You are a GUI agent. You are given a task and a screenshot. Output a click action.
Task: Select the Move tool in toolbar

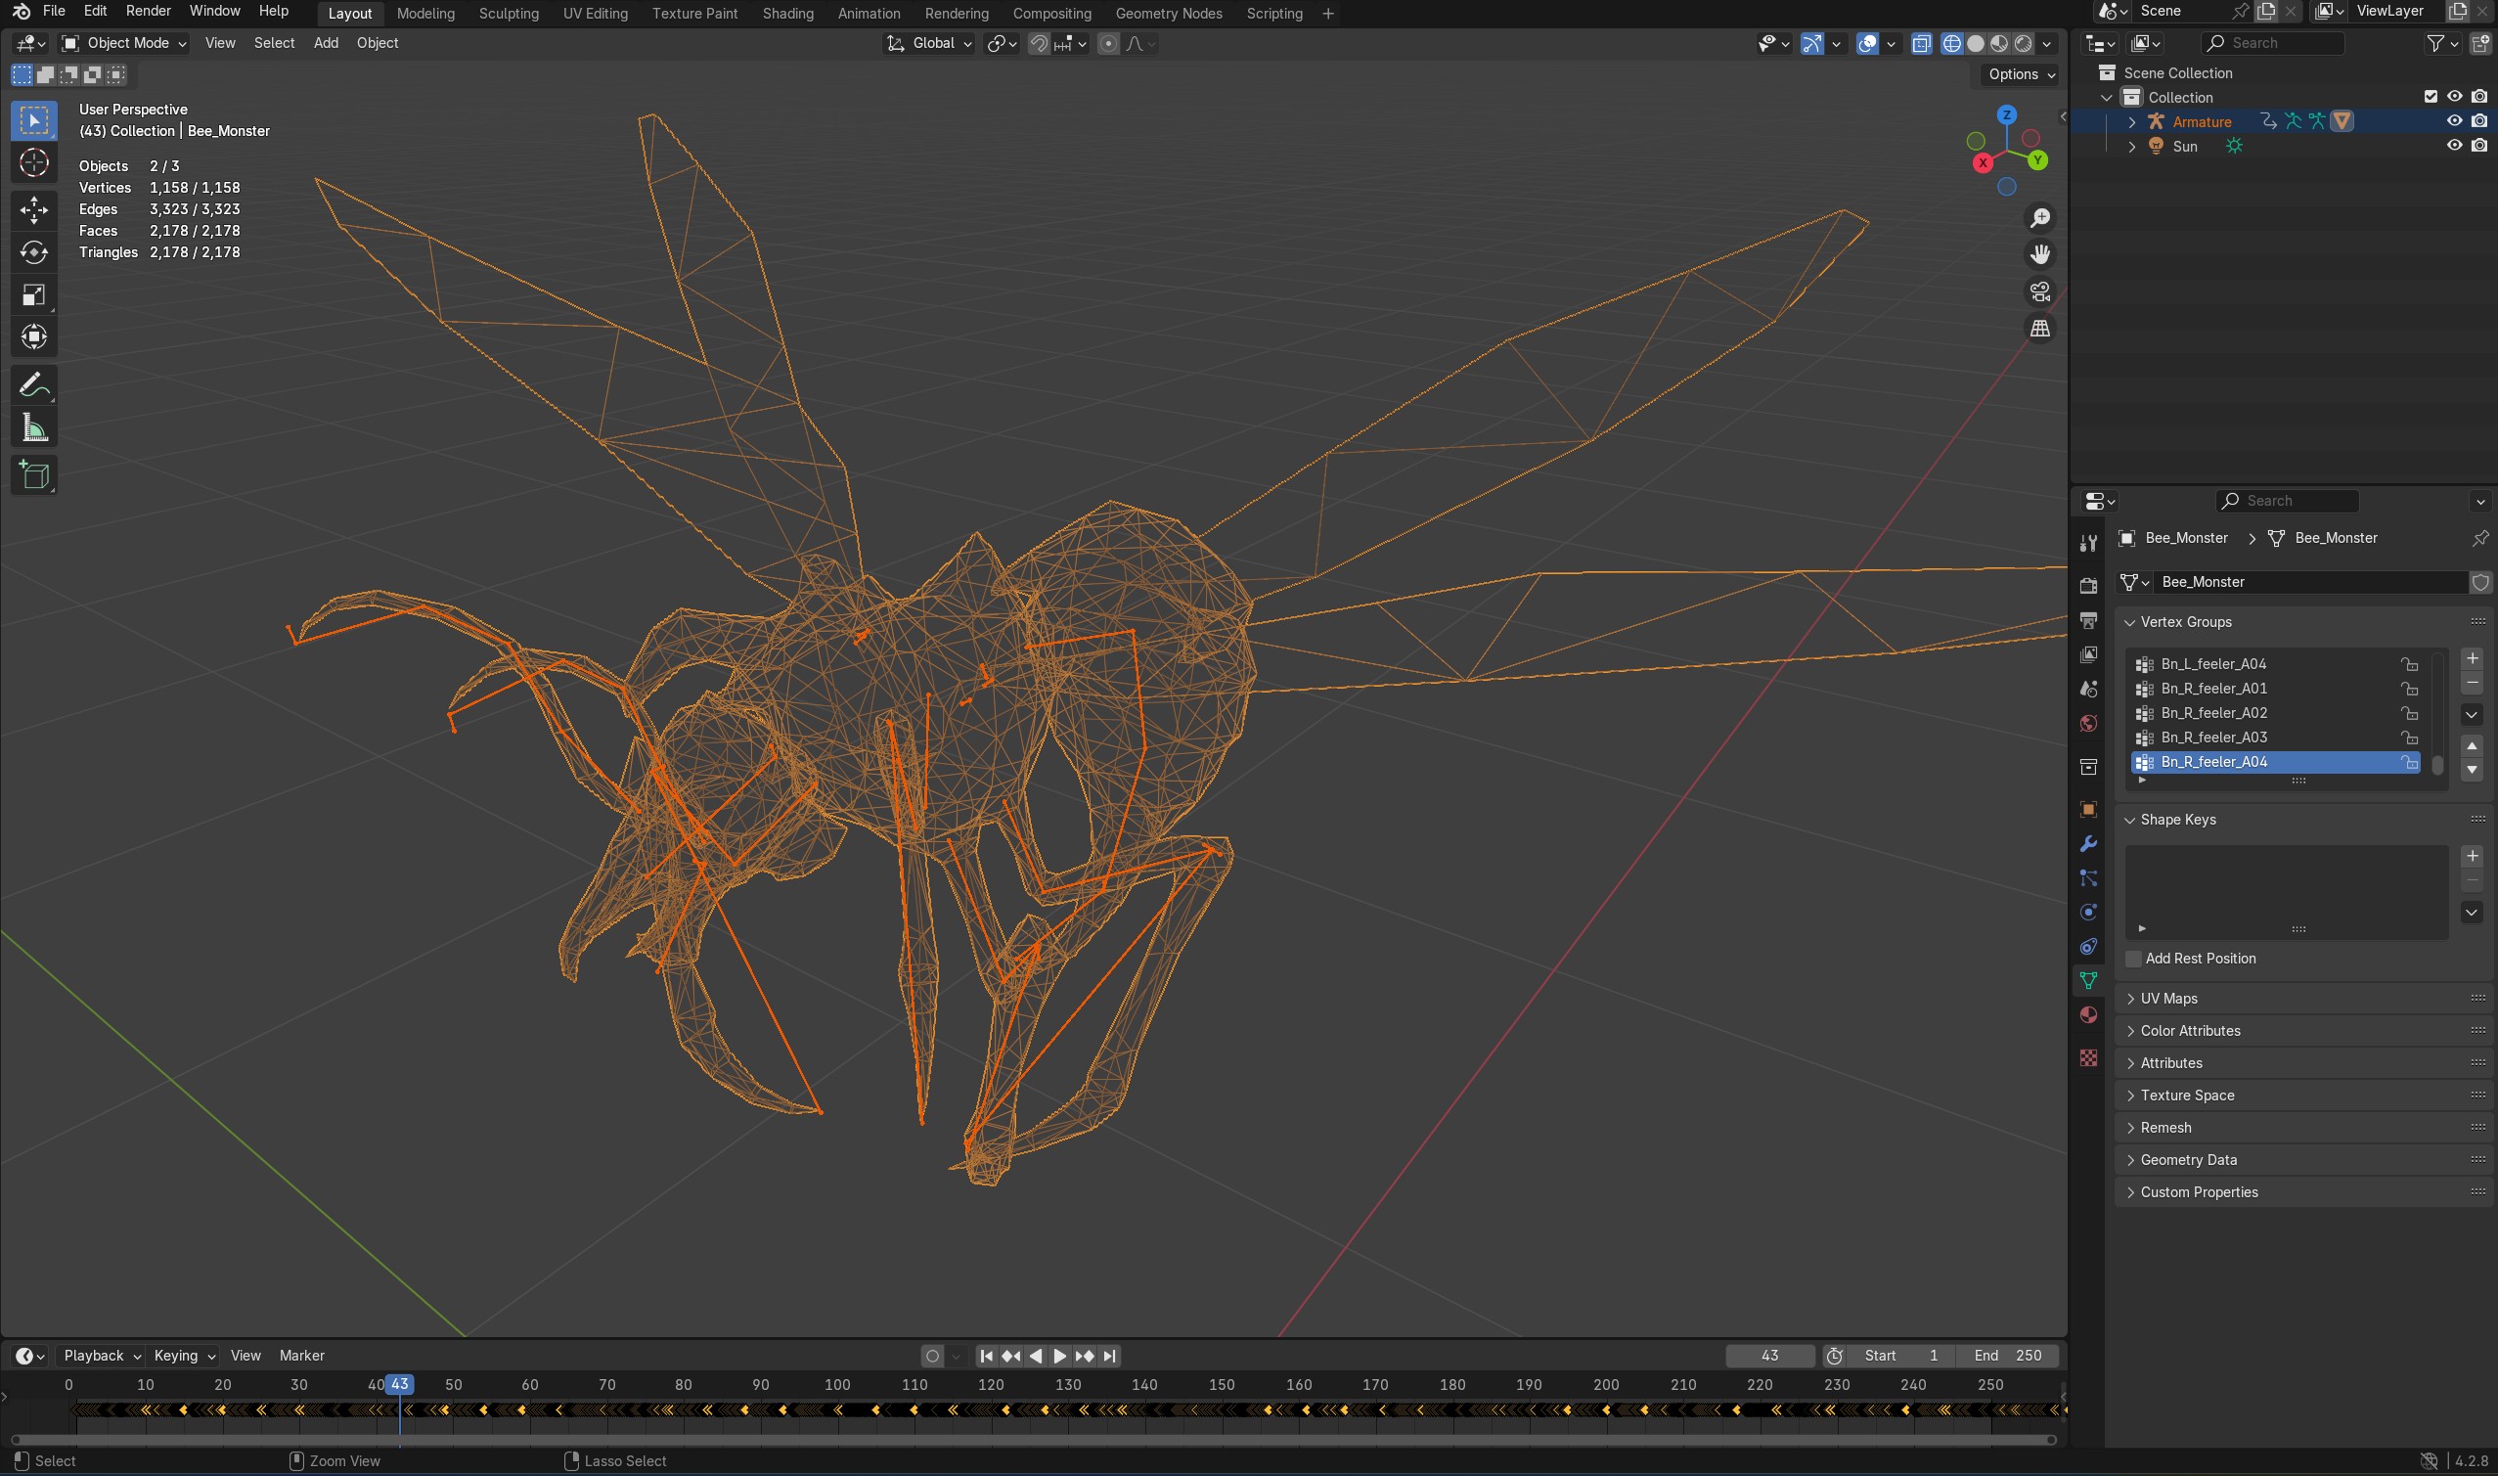34,209
